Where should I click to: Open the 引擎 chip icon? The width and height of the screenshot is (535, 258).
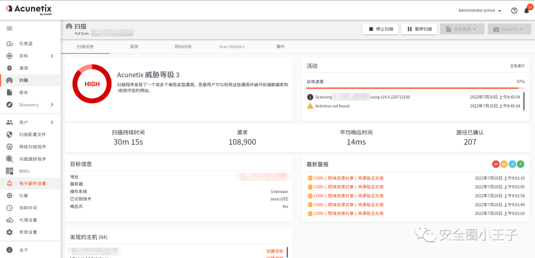pos(9,196)
